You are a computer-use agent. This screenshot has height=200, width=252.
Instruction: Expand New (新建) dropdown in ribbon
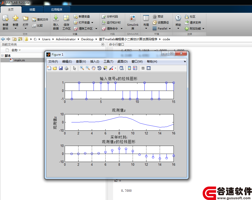pyautogui.click(x=16, y=29)
